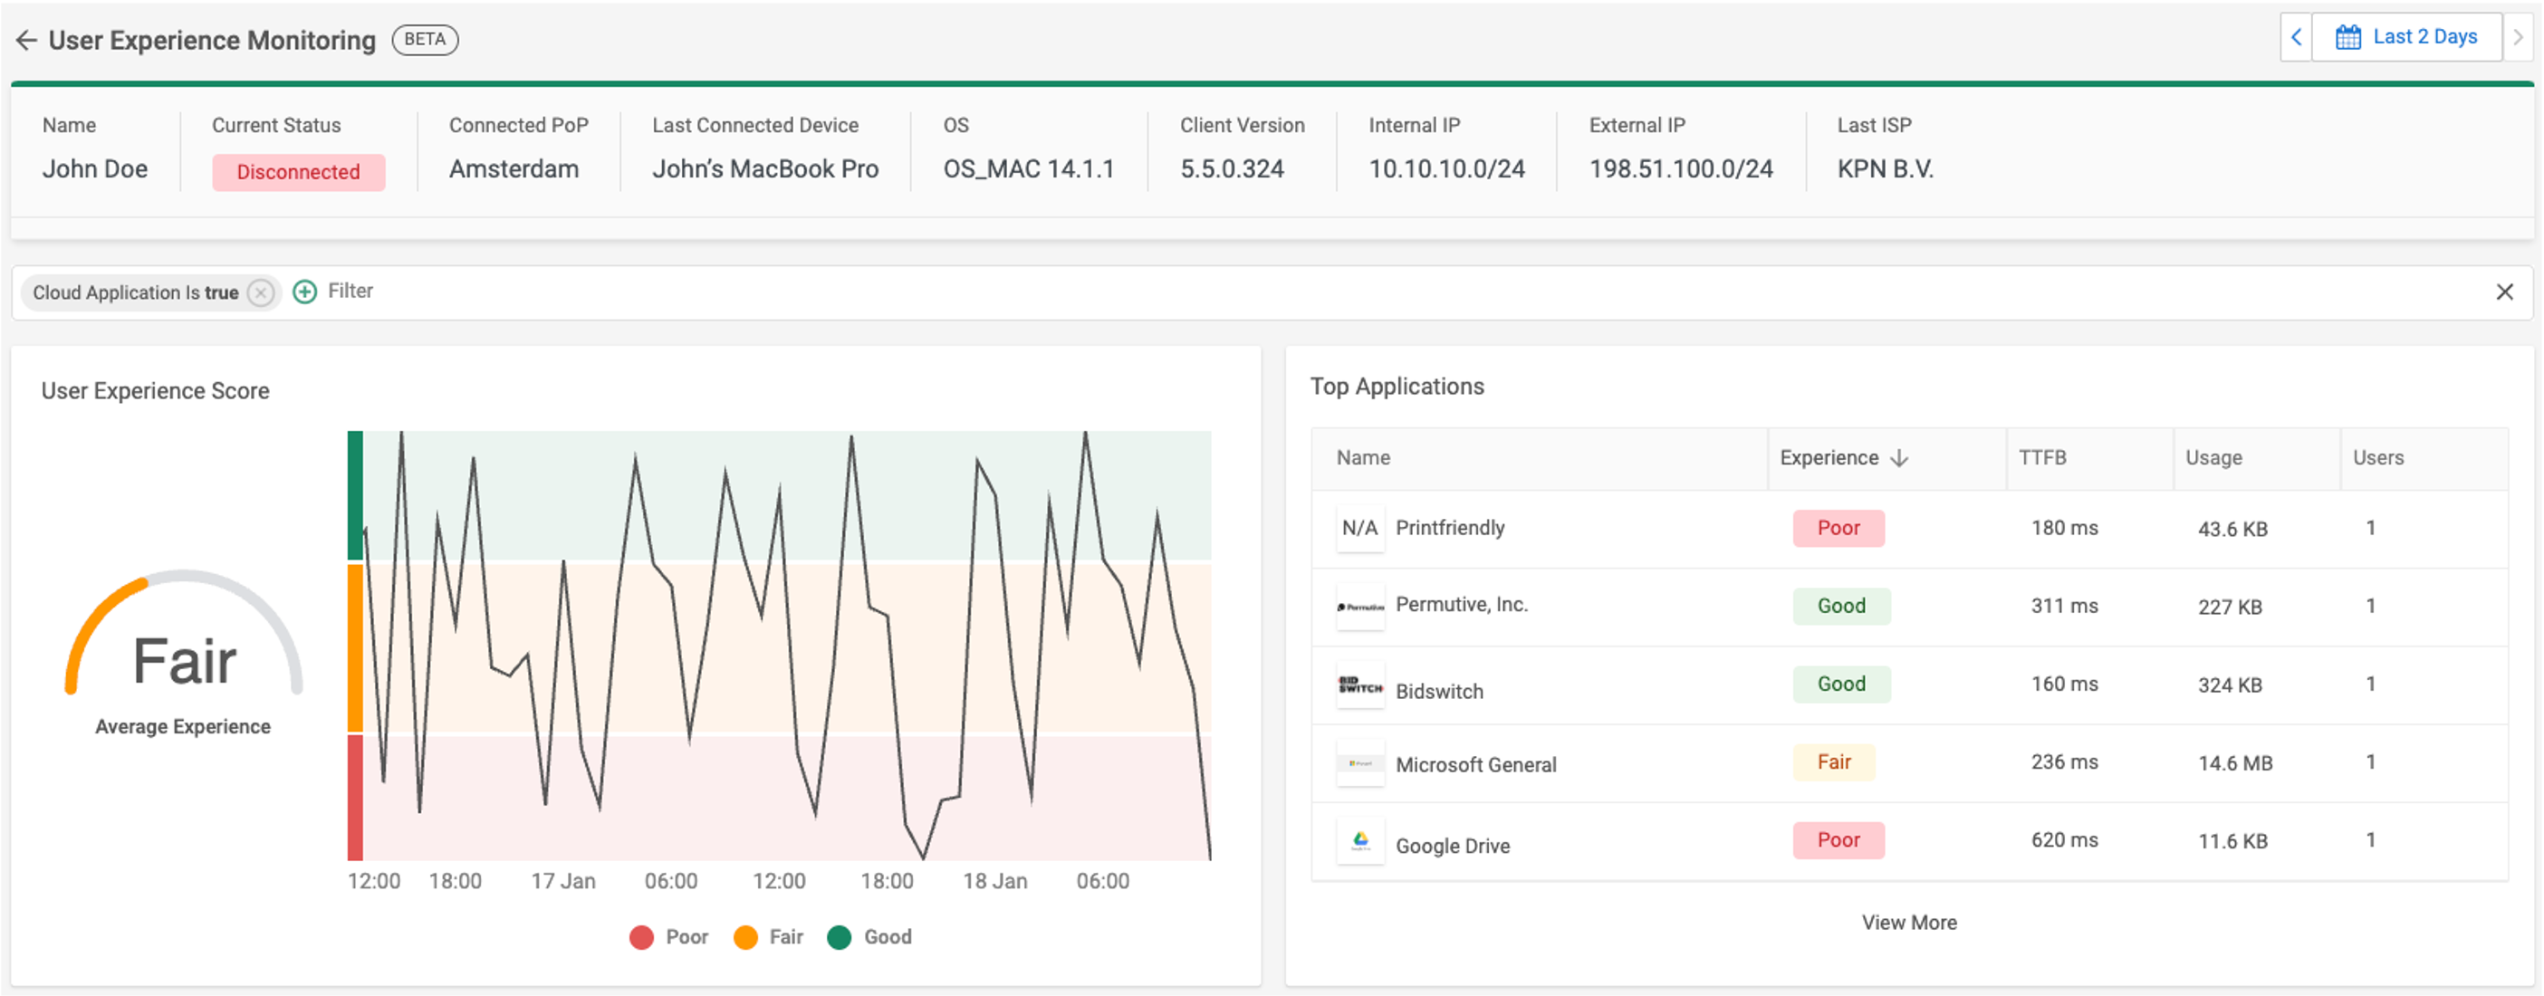Click the plus icon to add a filter
The image size is (2544, 996).
click(x=304, y=292)
